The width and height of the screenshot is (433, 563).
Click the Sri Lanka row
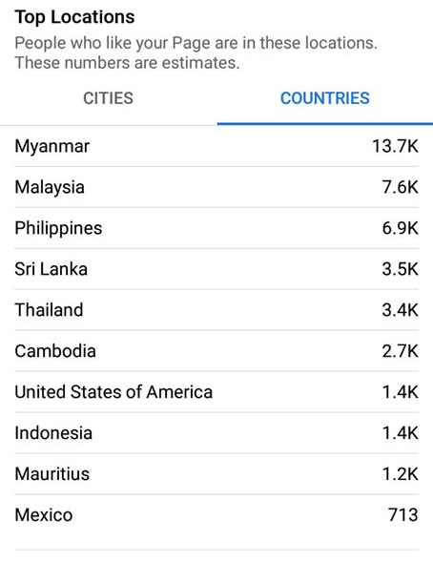click(x=216, y=269)
